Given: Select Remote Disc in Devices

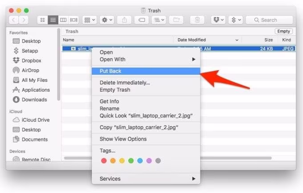Looking at the screenshot, I should (32, 159).
